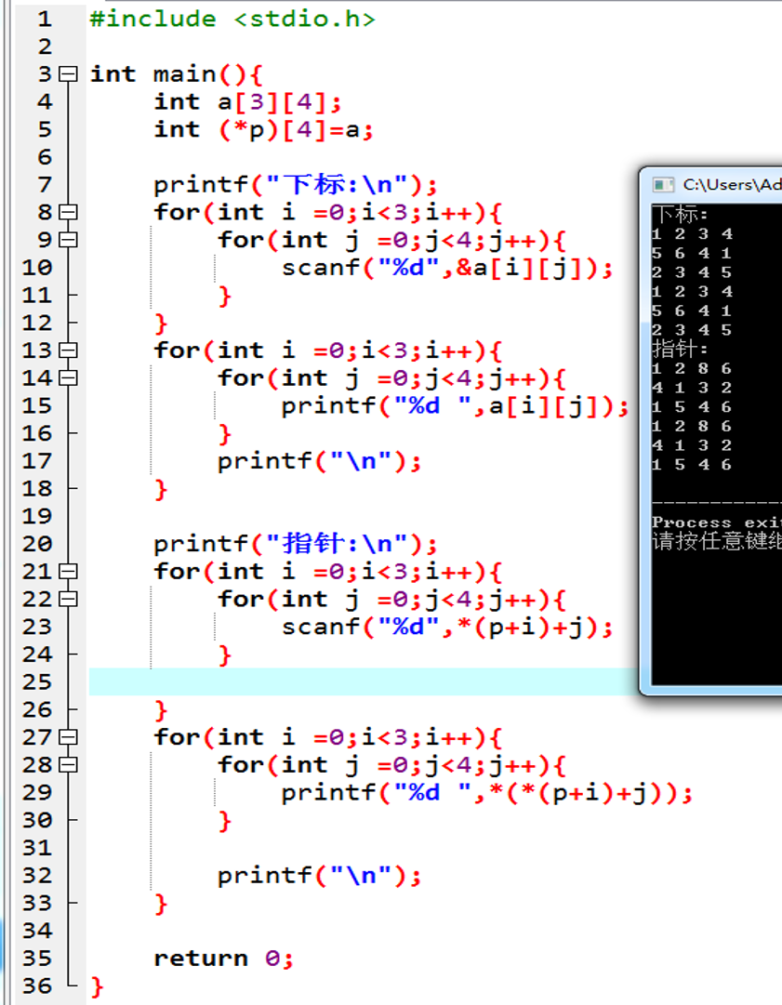Click the int (*p)[4]=a; line
Image resolution: width=782 pixels, height=1005 pixels.
pyautogui.click(x=263, y=129)
